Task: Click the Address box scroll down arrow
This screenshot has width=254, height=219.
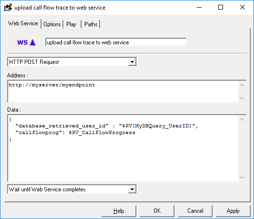Action: click(242, 98)
